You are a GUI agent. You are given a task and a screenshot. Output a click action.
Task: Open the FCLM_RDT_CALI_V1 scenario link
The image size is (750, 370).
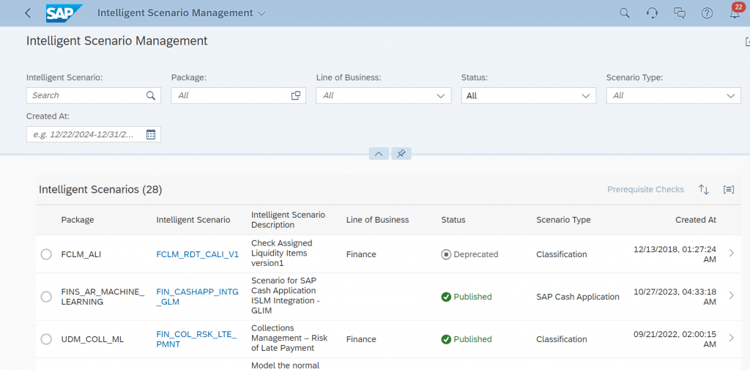coord(198,254)
